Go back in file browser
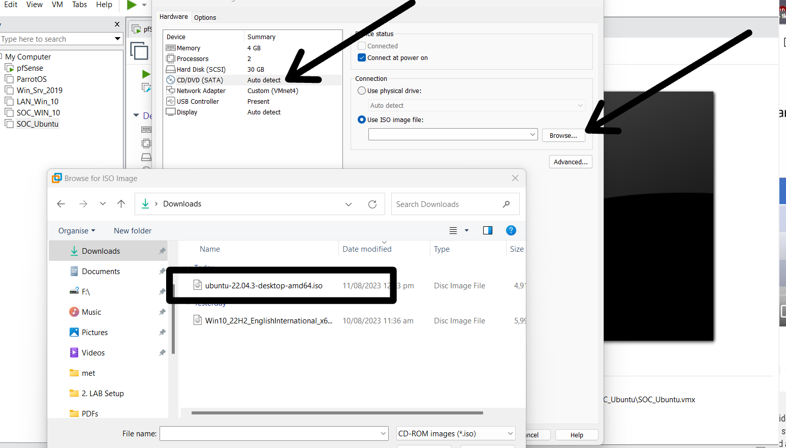The image size is (786, 448). coord(61,204)
